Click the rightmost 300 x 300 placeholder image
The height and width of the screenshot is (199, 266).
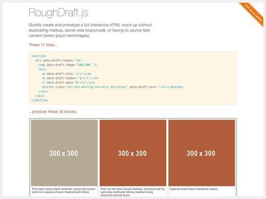click(202, 153)
